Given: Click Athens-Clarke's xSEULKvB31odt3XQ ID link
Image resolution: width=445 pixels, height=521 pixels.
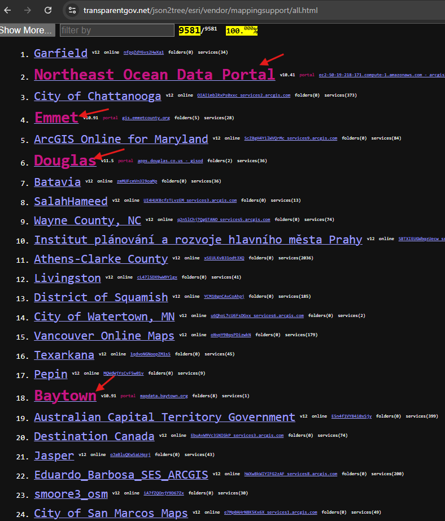Looking at the screenshot, I should pos(224,258).
